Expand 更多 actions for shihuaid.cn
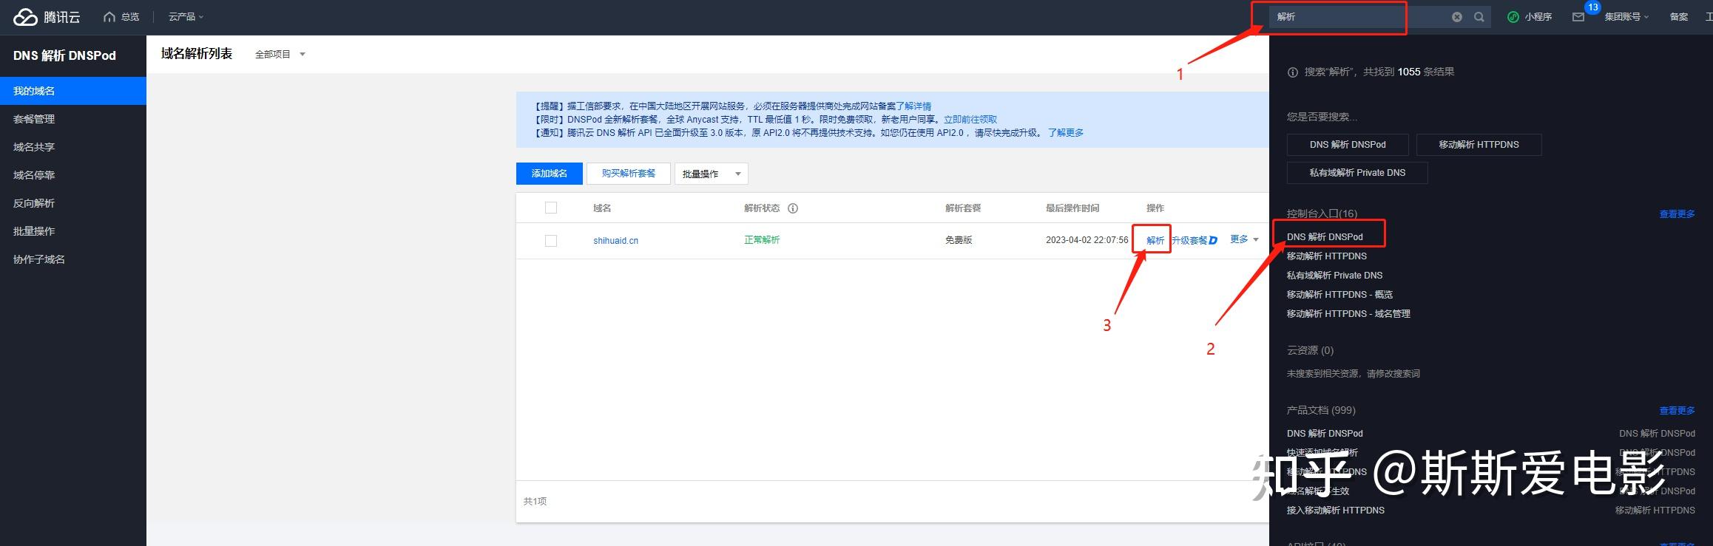Screen dimensions: 1713x546 coord(1244,239)
